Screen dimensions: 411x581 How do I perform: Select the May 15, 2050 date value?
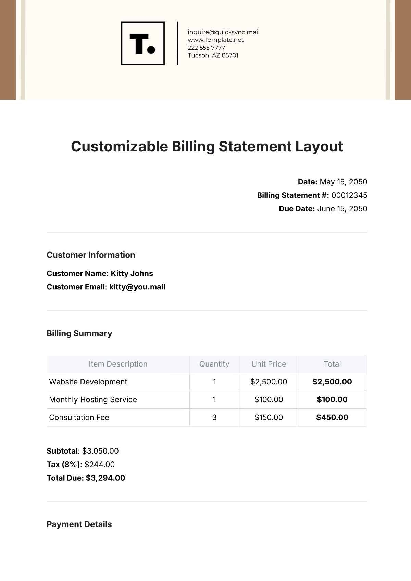(343, 182)
